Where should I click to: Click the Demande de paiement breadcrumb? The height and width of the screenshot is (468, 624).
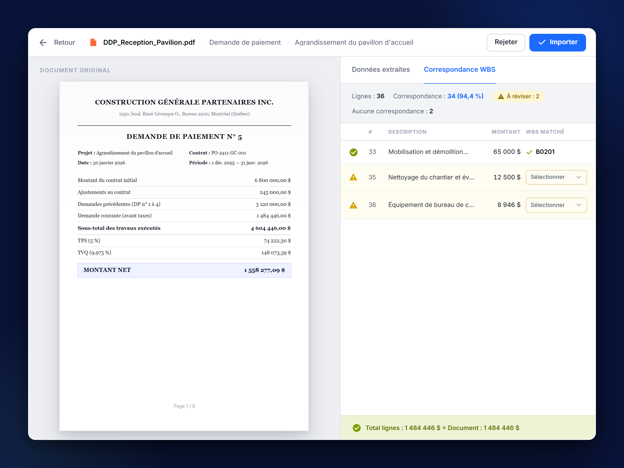coord(245,43)
